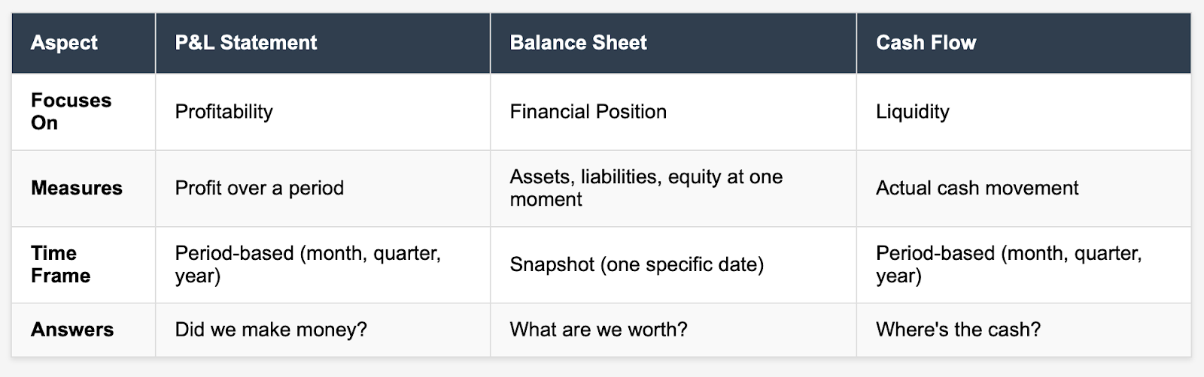Select Cash Flow Period-based time frame cell

[1024, 265]
